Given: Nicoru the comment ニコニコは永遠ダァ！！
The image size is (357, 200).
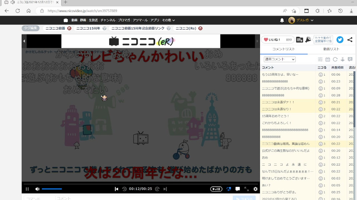Looking at the screenshot, I should click(321, 102).
